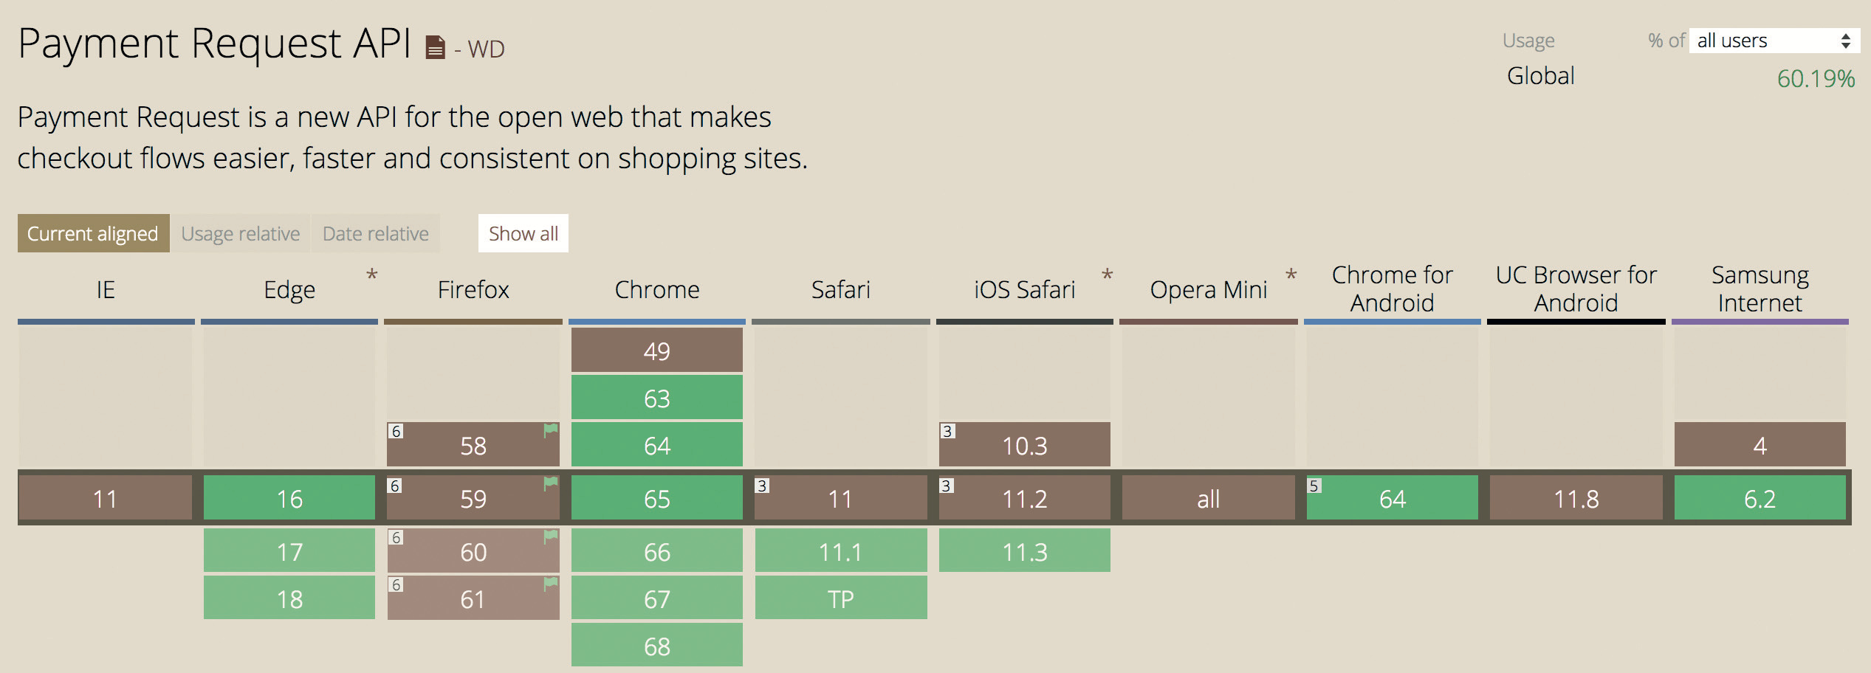Image resolution: width=1871 pixels, height=673 pixels.
Task: Click the flag icon on Firefox 61
Action: click(551, 584)
